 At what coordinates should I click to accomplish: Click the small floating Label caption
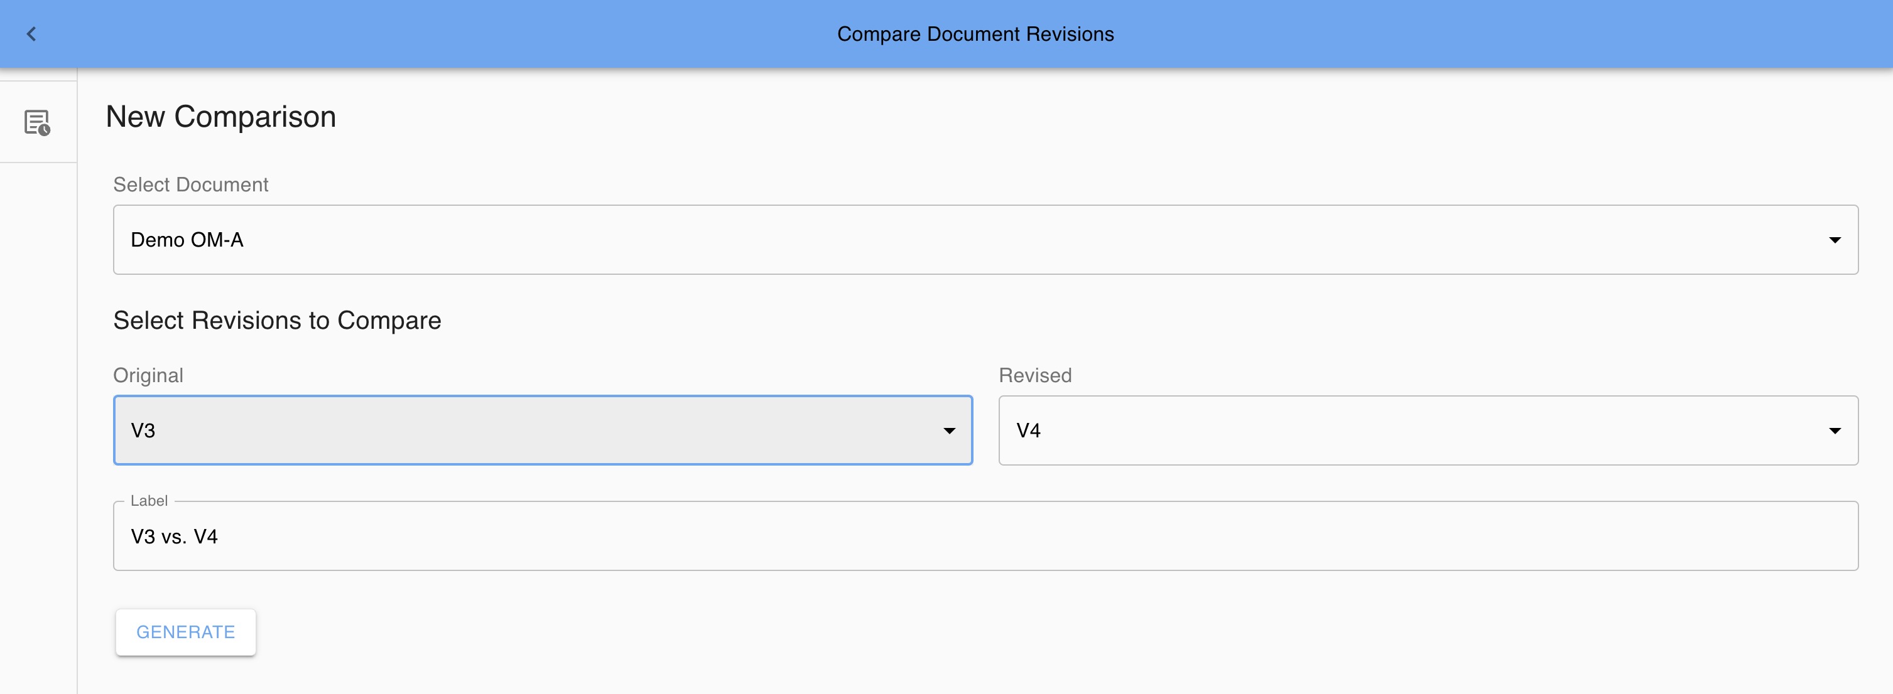tap(148, 501)
